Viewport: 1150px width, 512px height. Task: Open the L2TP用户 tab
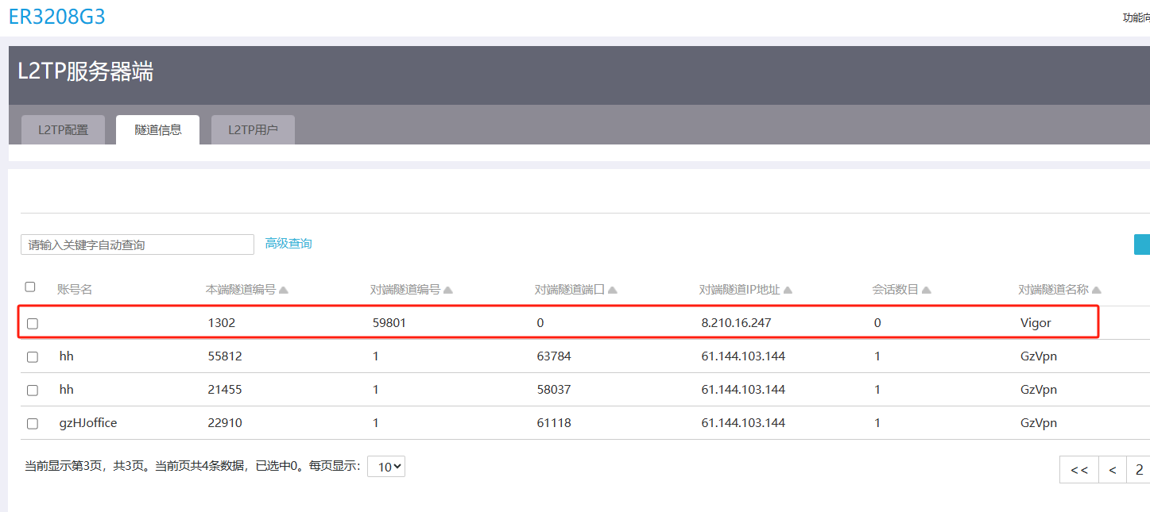(x=253, y=130)
